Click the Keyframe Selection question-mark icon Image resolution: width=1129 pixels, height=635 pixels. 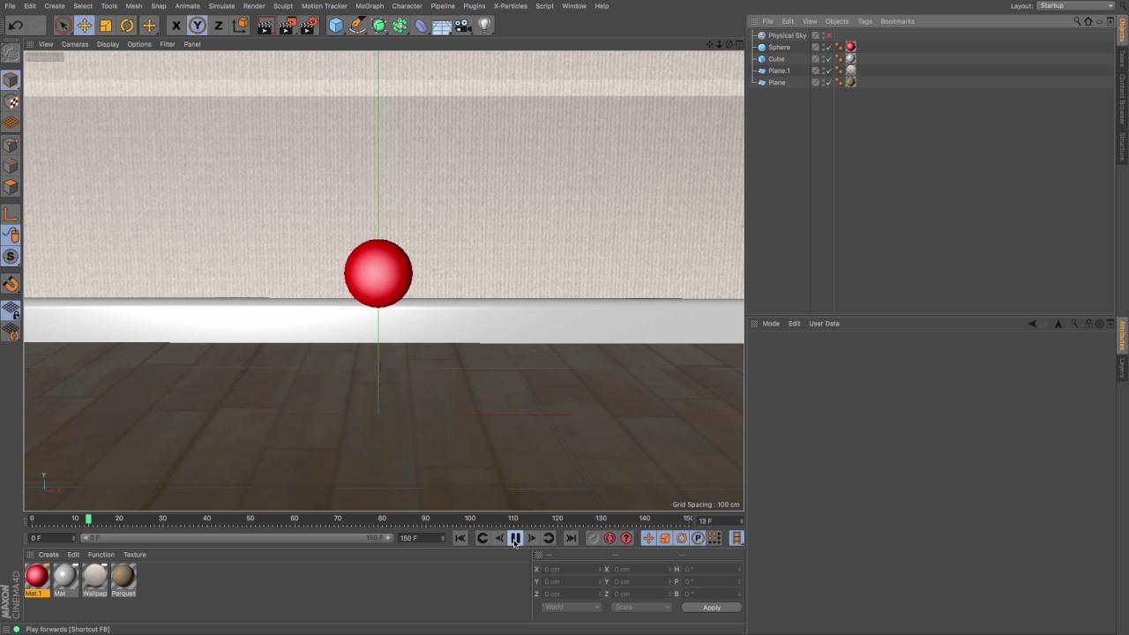626,538
